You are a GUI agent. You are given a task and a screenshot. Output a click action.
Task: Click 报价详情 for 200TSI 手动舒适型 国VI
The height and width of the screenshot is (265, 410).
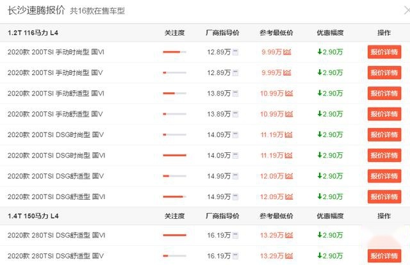384,93
